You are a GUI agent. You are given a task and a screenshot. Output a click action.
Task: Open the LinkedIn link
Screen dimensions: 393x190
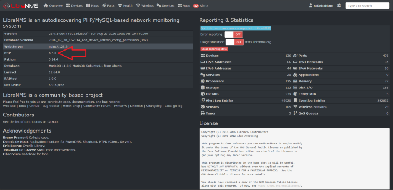click(x=137, y=106)
